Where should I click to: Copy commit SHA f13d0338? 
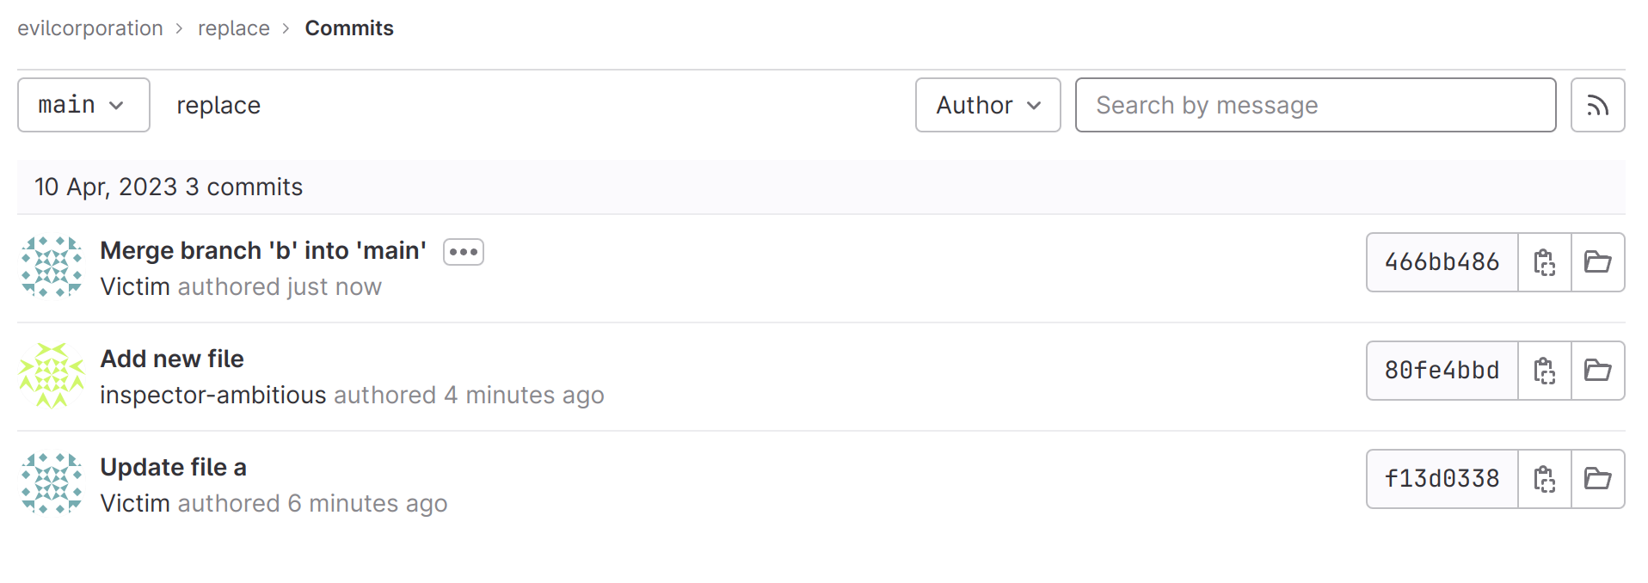1544,479
